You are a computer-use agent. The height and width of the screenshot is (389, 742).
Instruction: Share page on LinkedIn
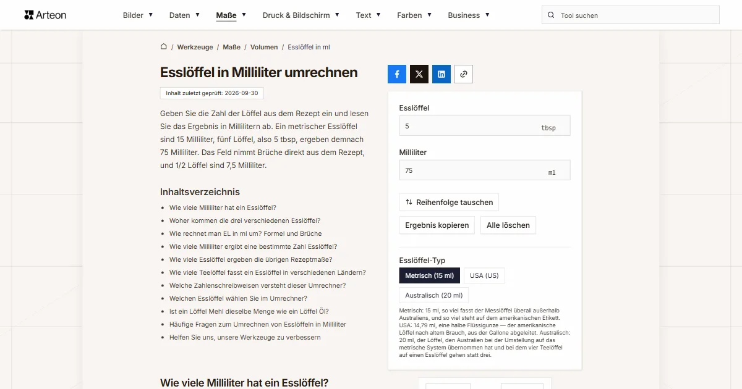[441, 74]
